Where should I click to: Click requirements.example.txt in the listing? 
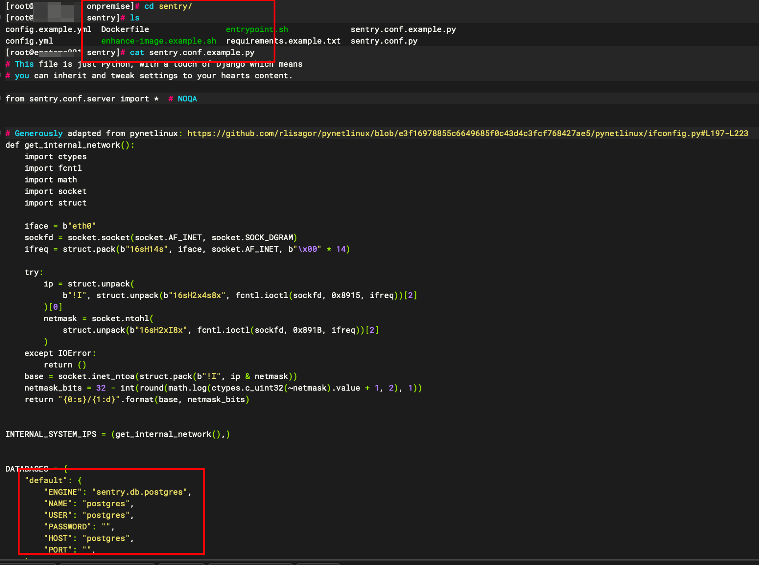283,41
